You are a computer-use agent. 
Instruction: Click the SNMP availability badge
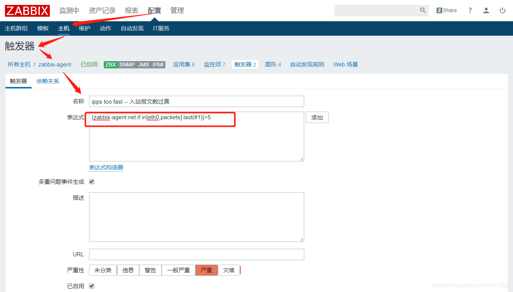click(127, 65)
